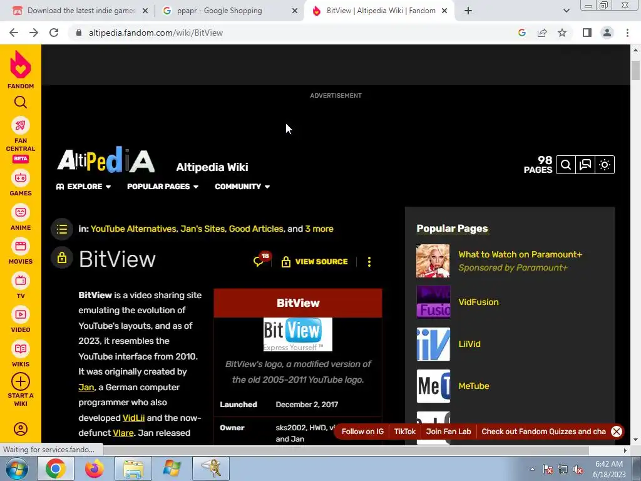641x481 pixels.
Task: Click Follow on IG button
Action: pyautogui.click(x=362, y=432)
